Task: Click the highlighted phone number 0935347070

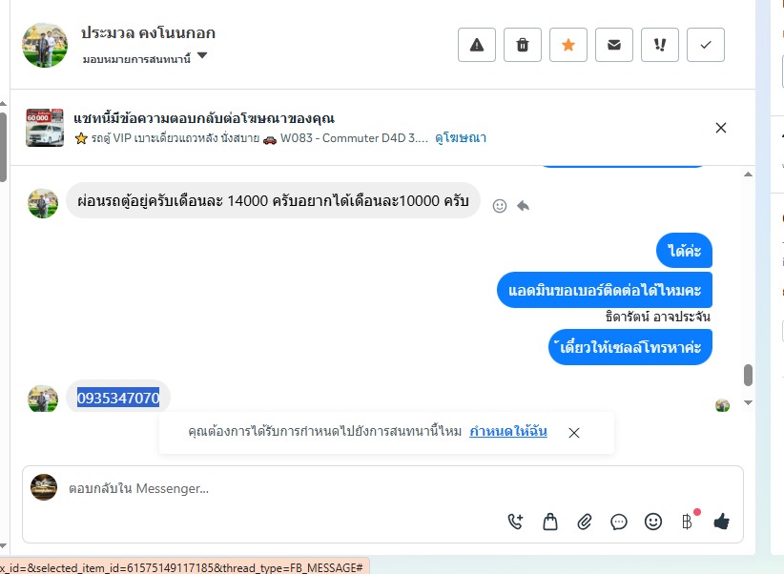Action: pos(118,398)
